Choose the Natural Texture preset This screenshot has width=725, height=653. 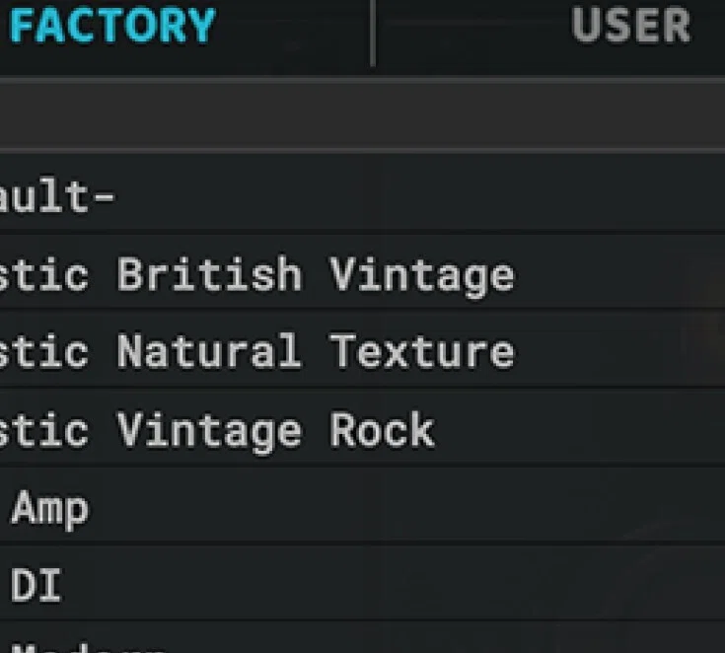(x=363, y=351)
